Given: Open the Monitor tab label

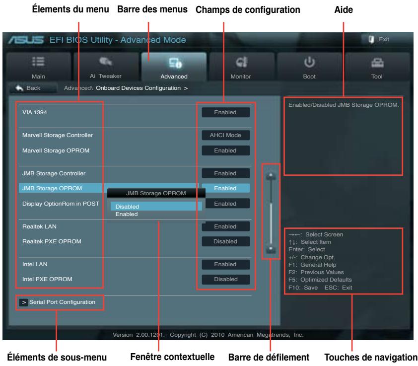Looking at the screenshot, I should (x=241, y=76).
